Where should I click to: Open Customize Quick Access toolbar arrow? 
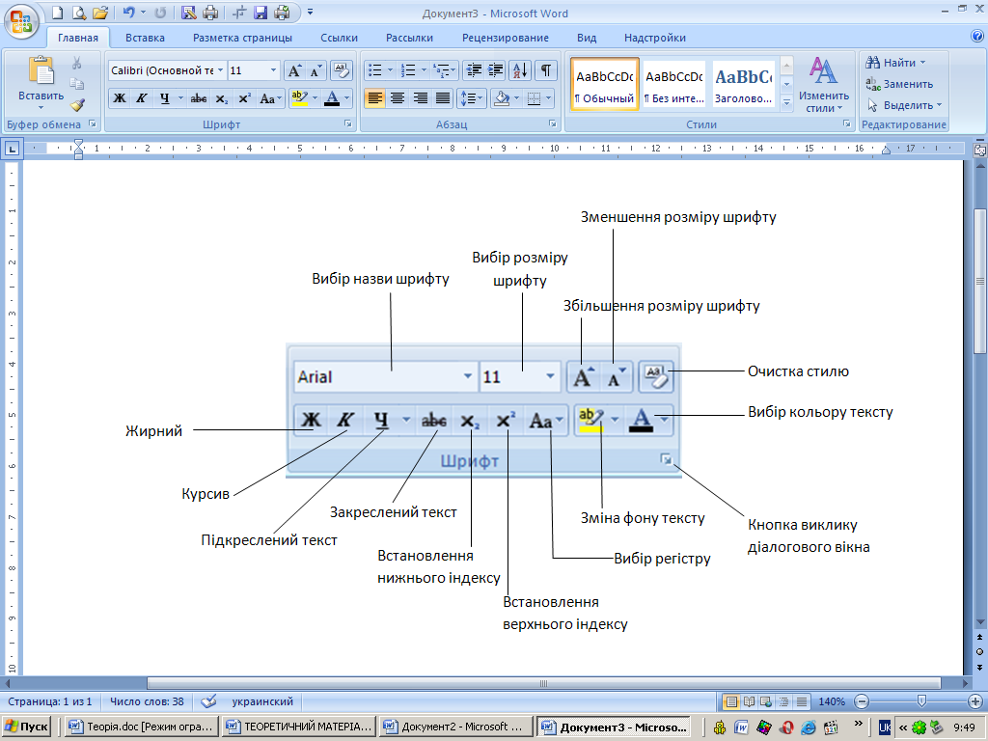(x=310, y=13)
